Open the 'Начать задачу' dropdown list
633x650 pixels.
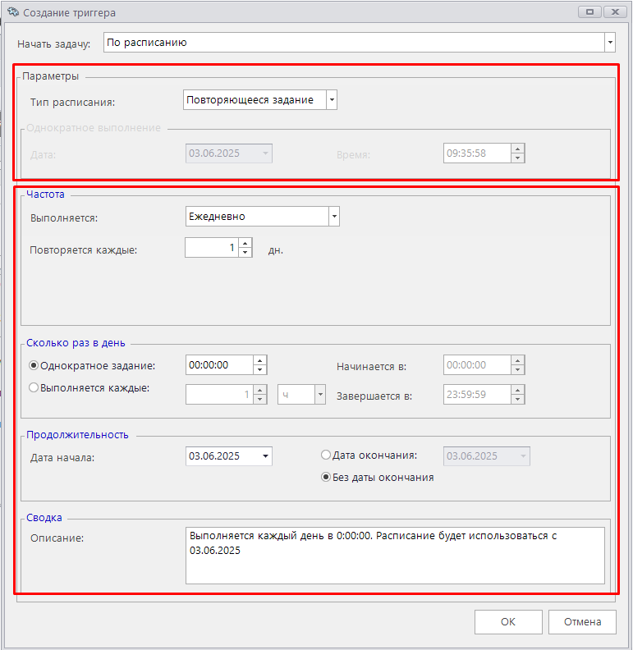tap(609, 42)
